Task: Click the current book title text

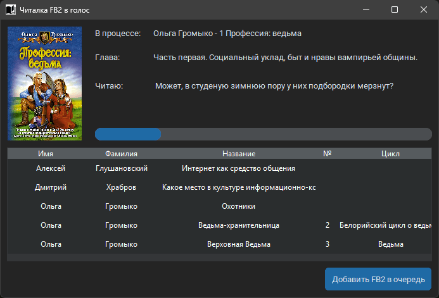Action: point(227,33)
